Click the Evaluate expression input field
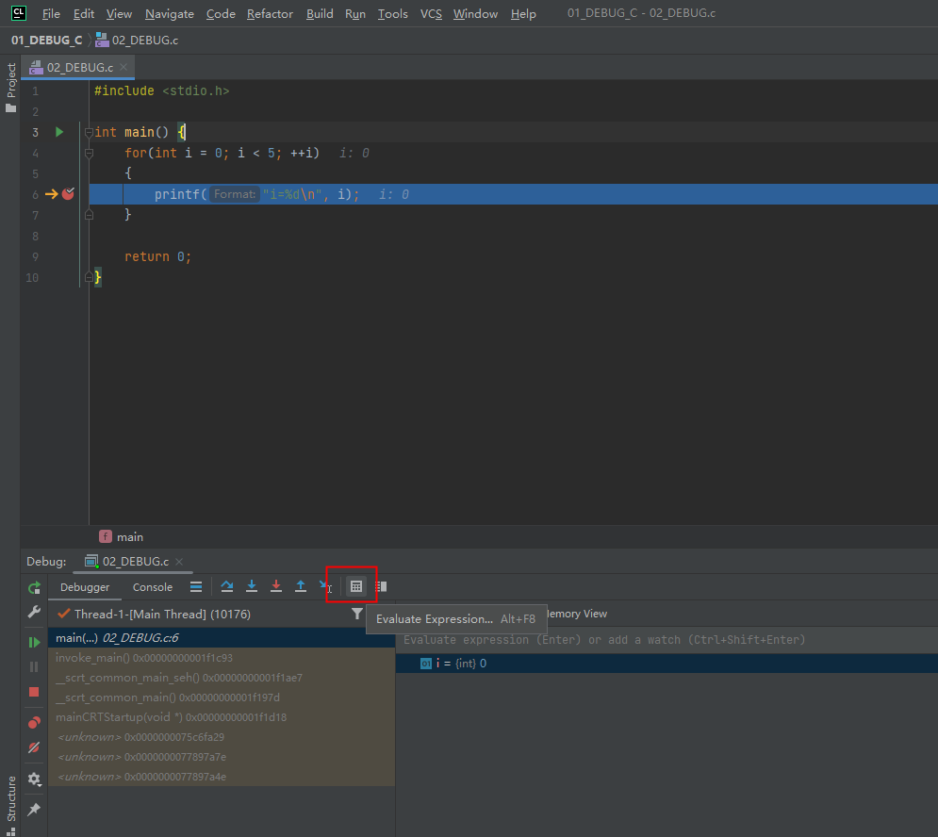938x837 pixels. (666, 640)
